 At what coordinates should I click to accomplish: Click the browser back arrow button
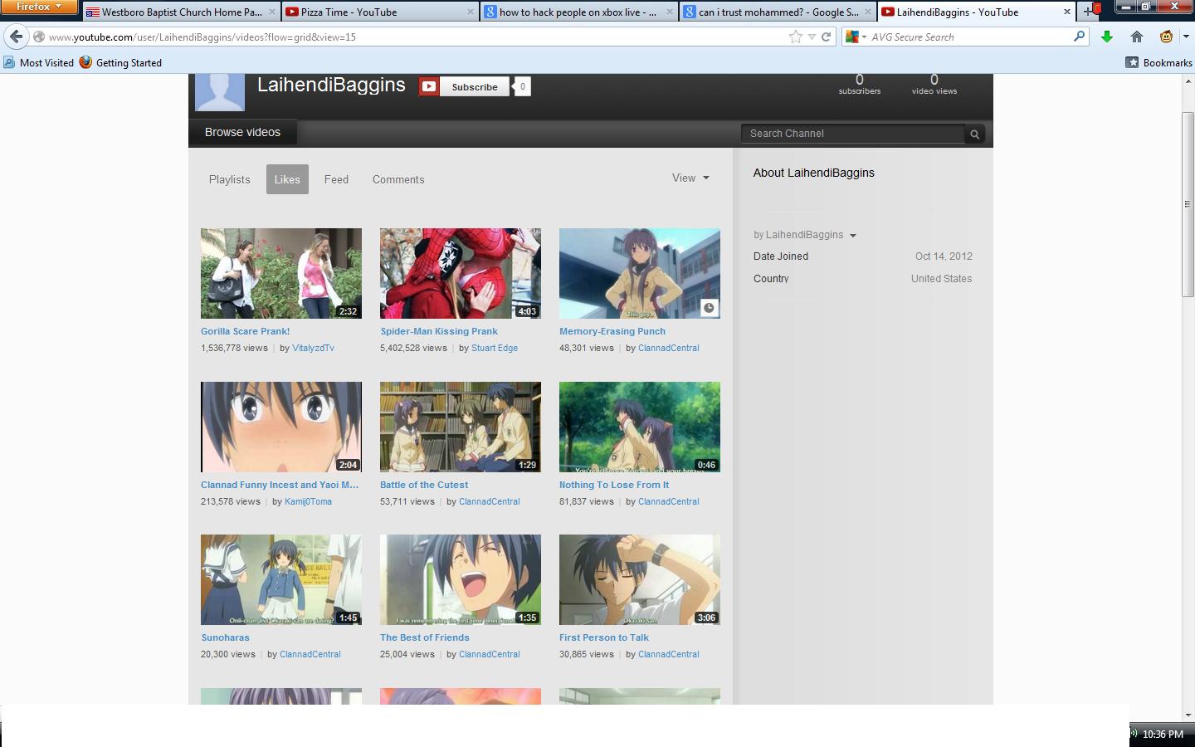click(16, 37)
